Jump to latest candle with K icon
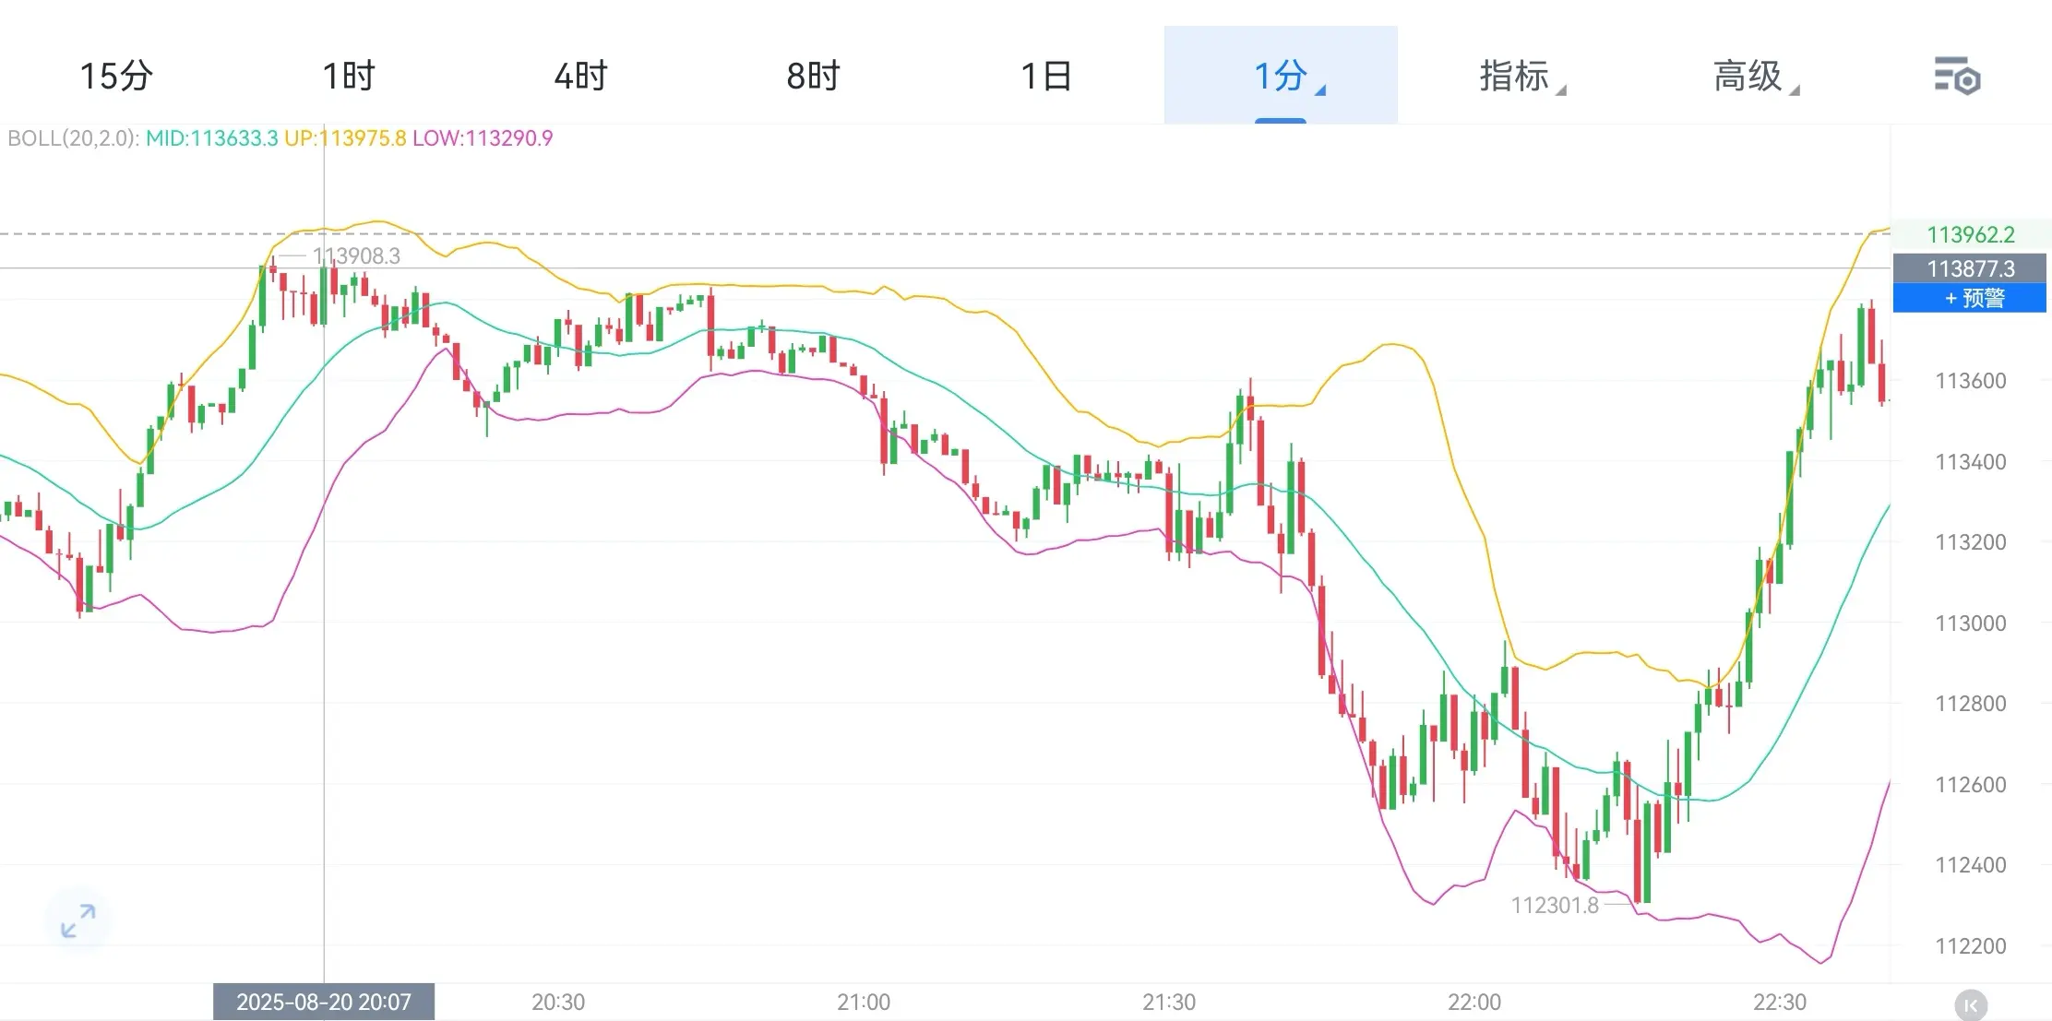The image size is (2052, 1021). coord(1971,1004)
